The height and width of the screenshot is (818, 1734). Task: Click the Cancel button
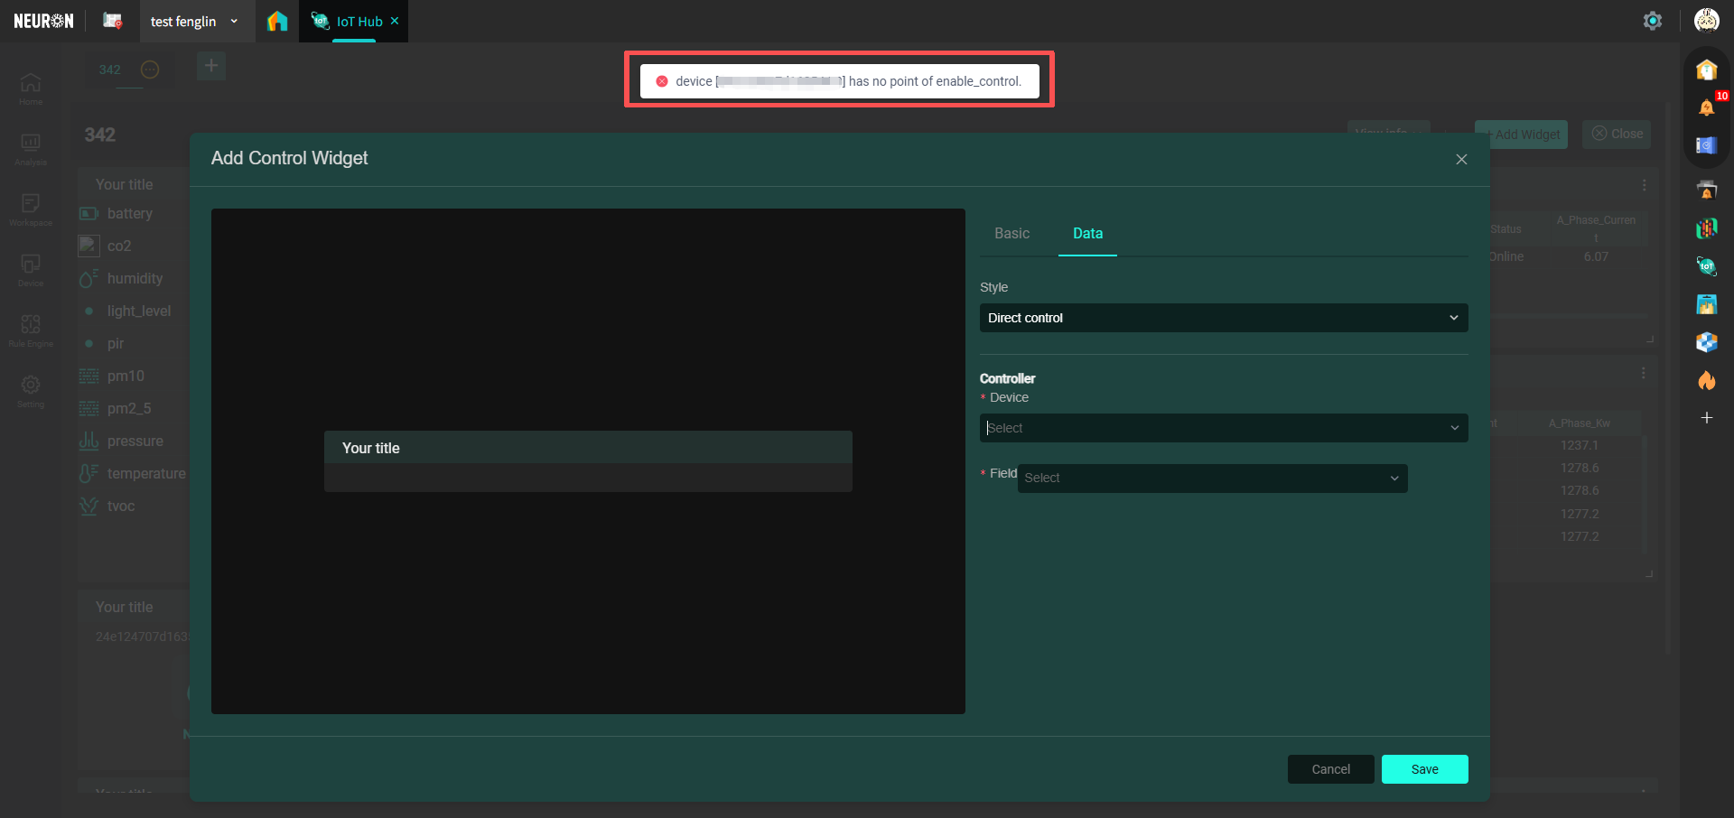pos(1330,769)
